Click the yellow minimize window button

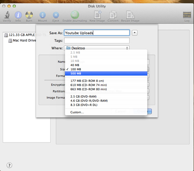9,6
